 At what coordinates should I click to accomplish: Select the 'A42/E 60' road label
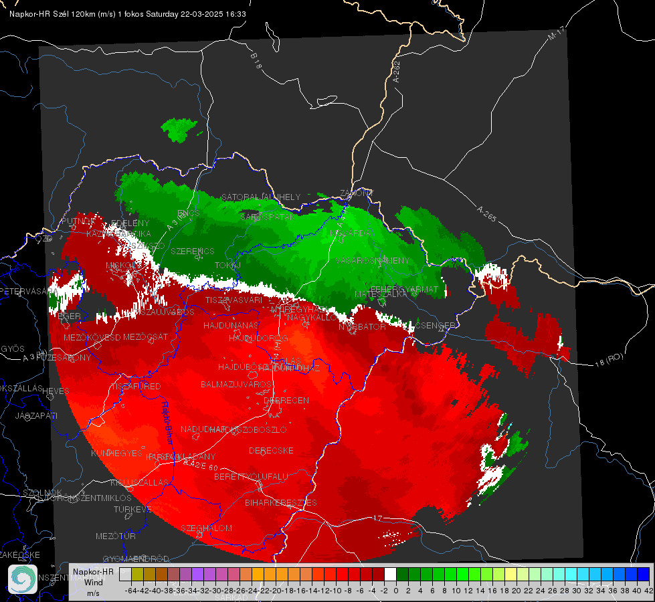[201, 465]
